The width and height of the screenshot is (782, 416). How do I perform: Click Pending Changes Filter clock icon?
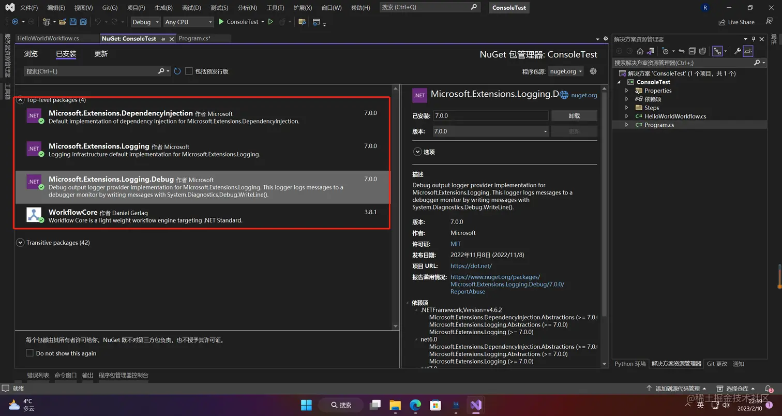(x=666, y=51)
